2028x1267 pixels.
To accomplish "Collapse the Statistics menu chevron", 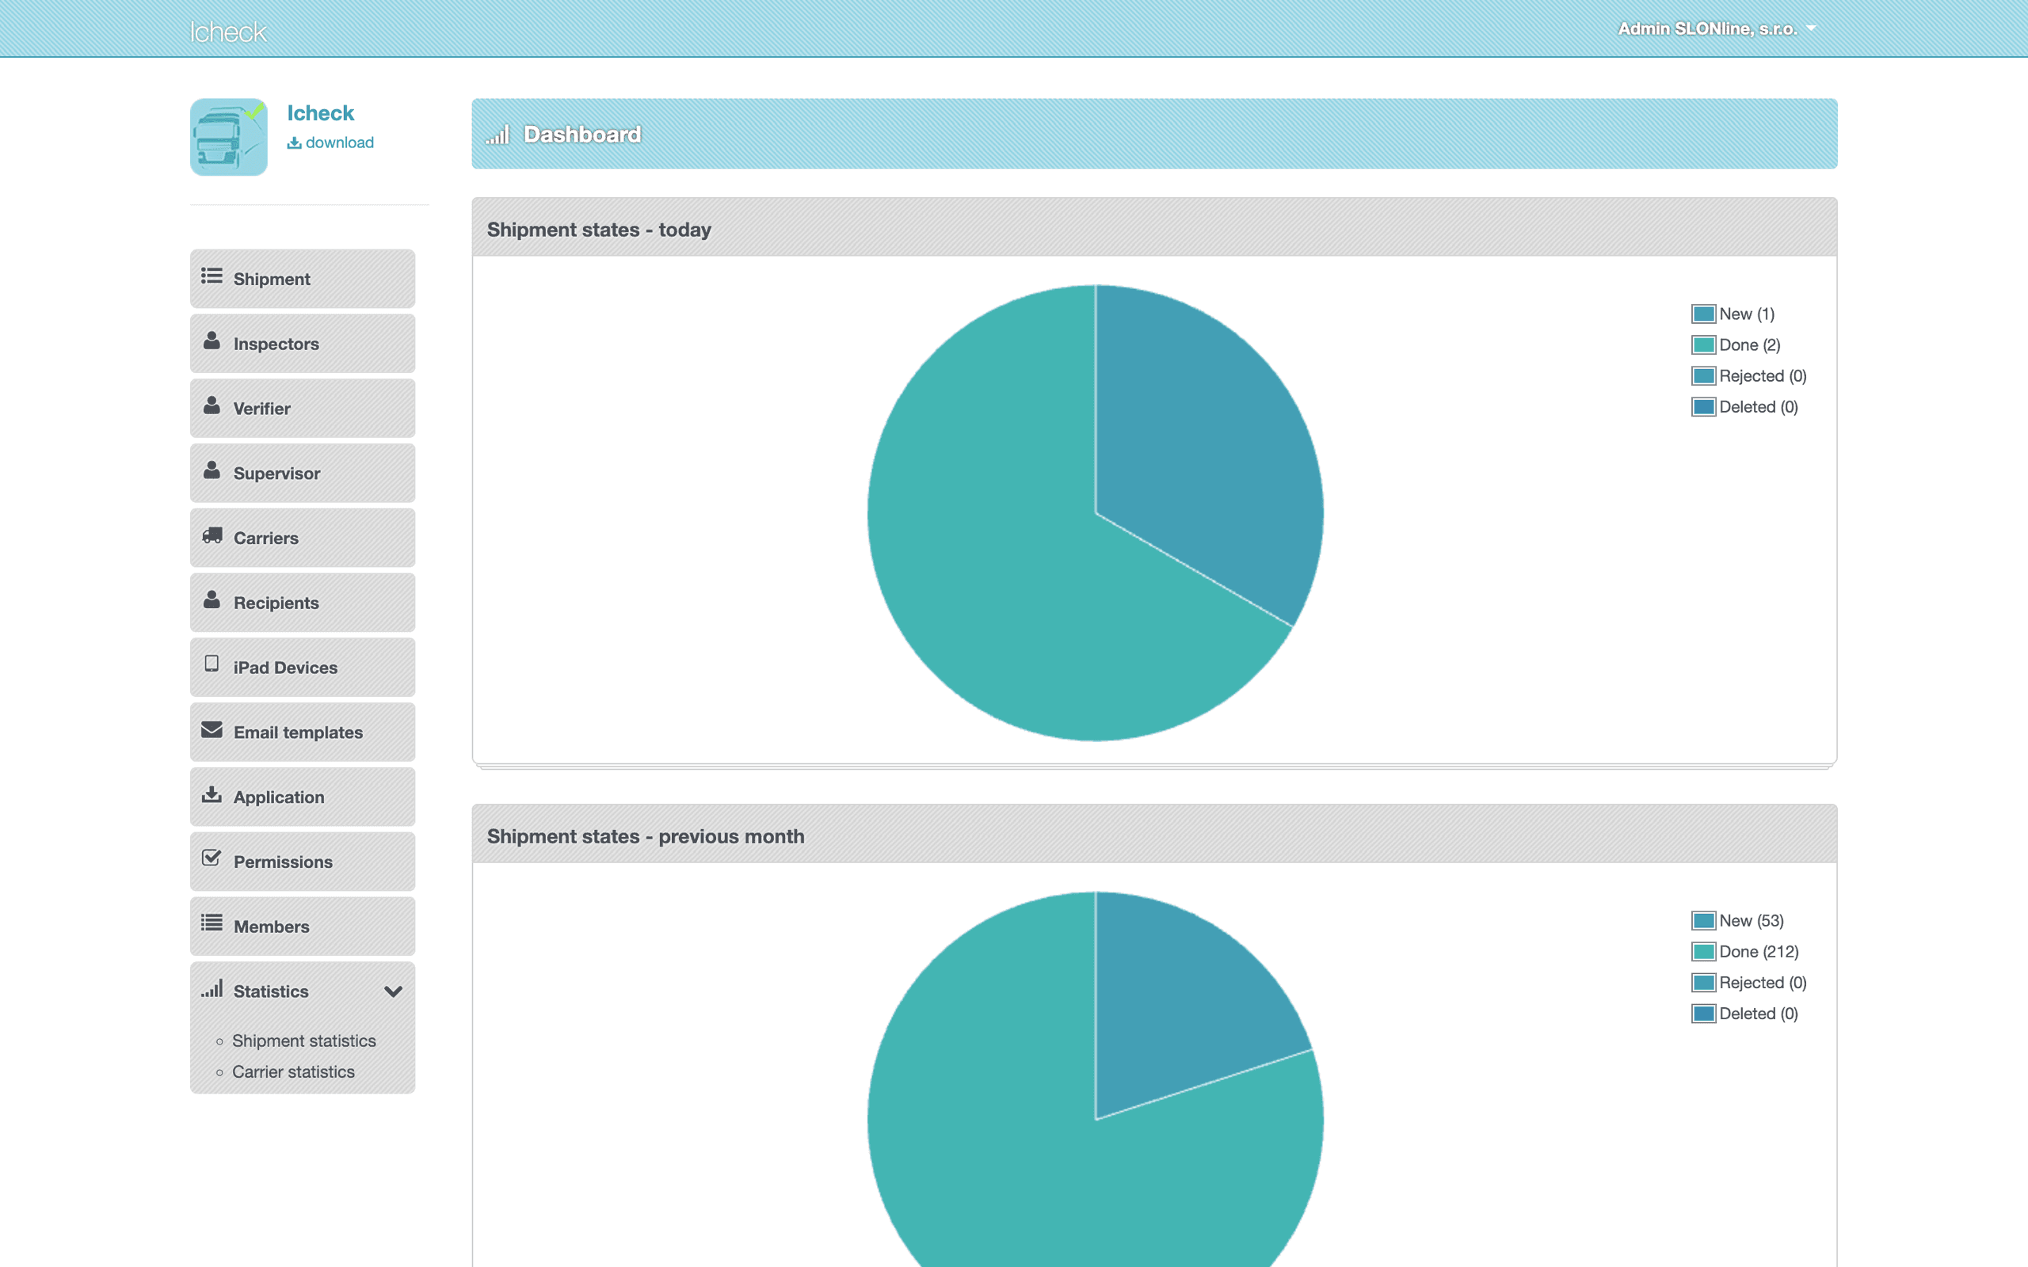I will point(393,991).
